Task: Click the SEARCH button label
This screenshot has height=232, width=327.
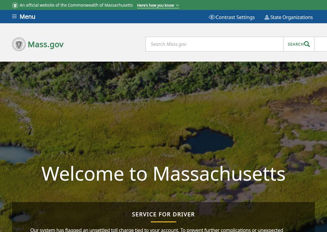Action: pos(296,44)
